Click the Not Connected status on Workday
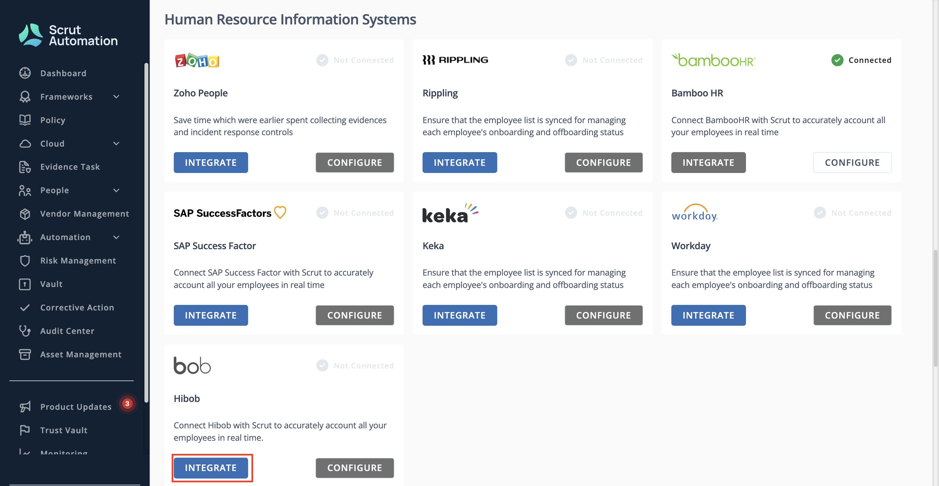The image size is (939, 486). tap(852, 213)
